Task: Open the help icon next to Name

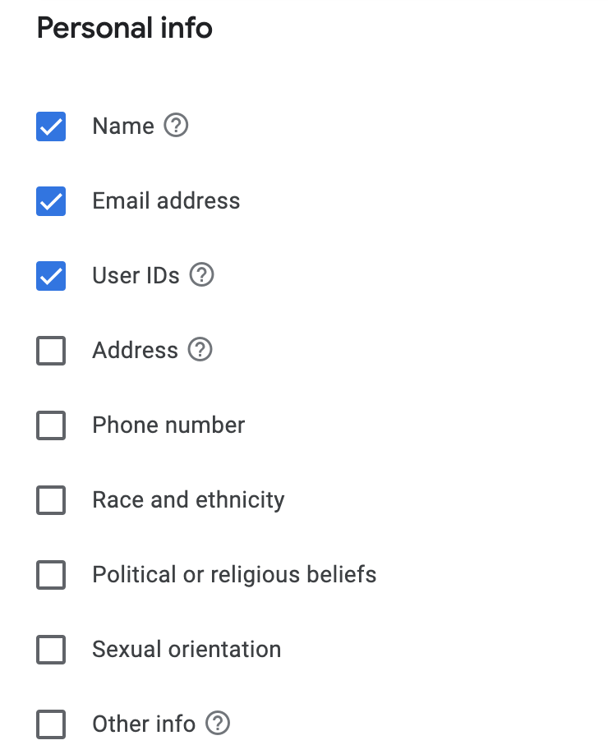Action: (x=176, y=126)
